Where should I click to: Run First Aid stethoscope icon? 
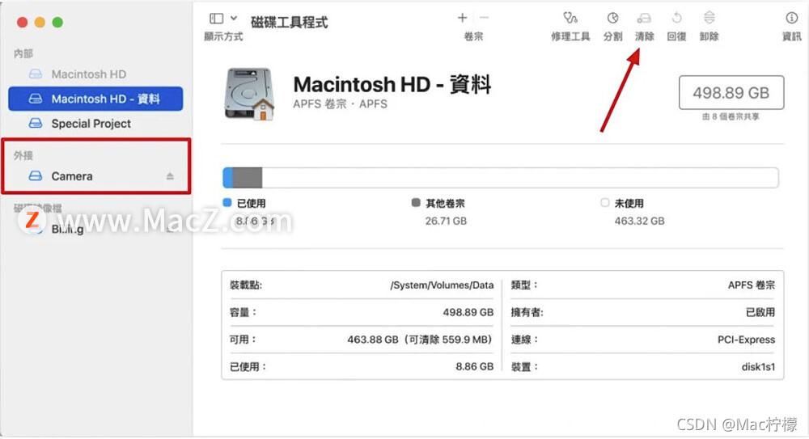point(570,18)
